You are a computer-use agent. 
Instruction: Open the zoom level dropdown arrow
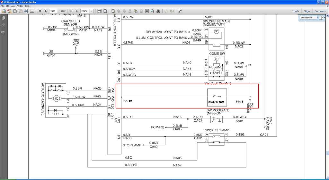pos(92,11)
